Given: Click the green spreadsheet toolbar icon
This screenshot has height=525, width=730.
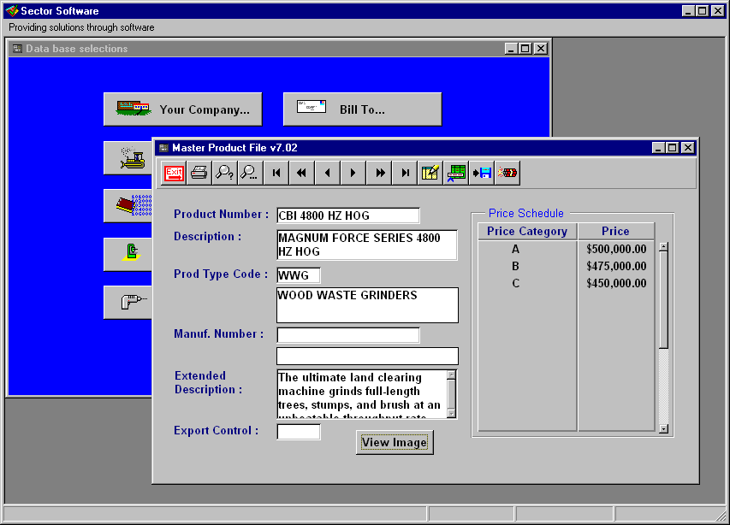Looking at the screenshot, I should pos(456,173).
